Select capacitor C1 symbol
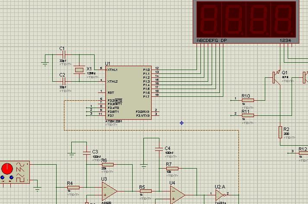Image resolution: width=308 pixels, height=204 pixels. [64, 54]
